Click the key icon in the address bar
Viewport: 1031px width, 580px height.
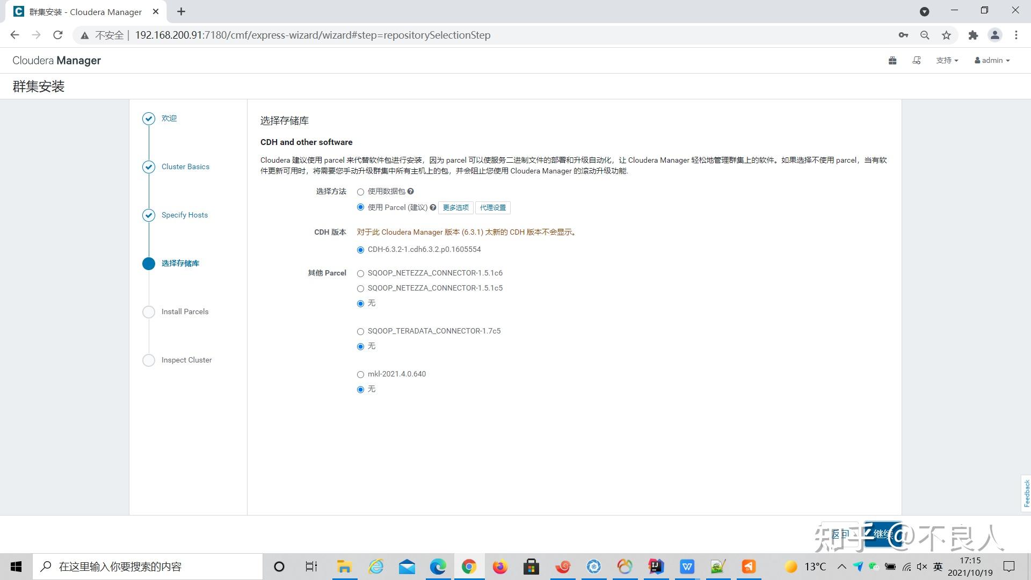point(903,35)
